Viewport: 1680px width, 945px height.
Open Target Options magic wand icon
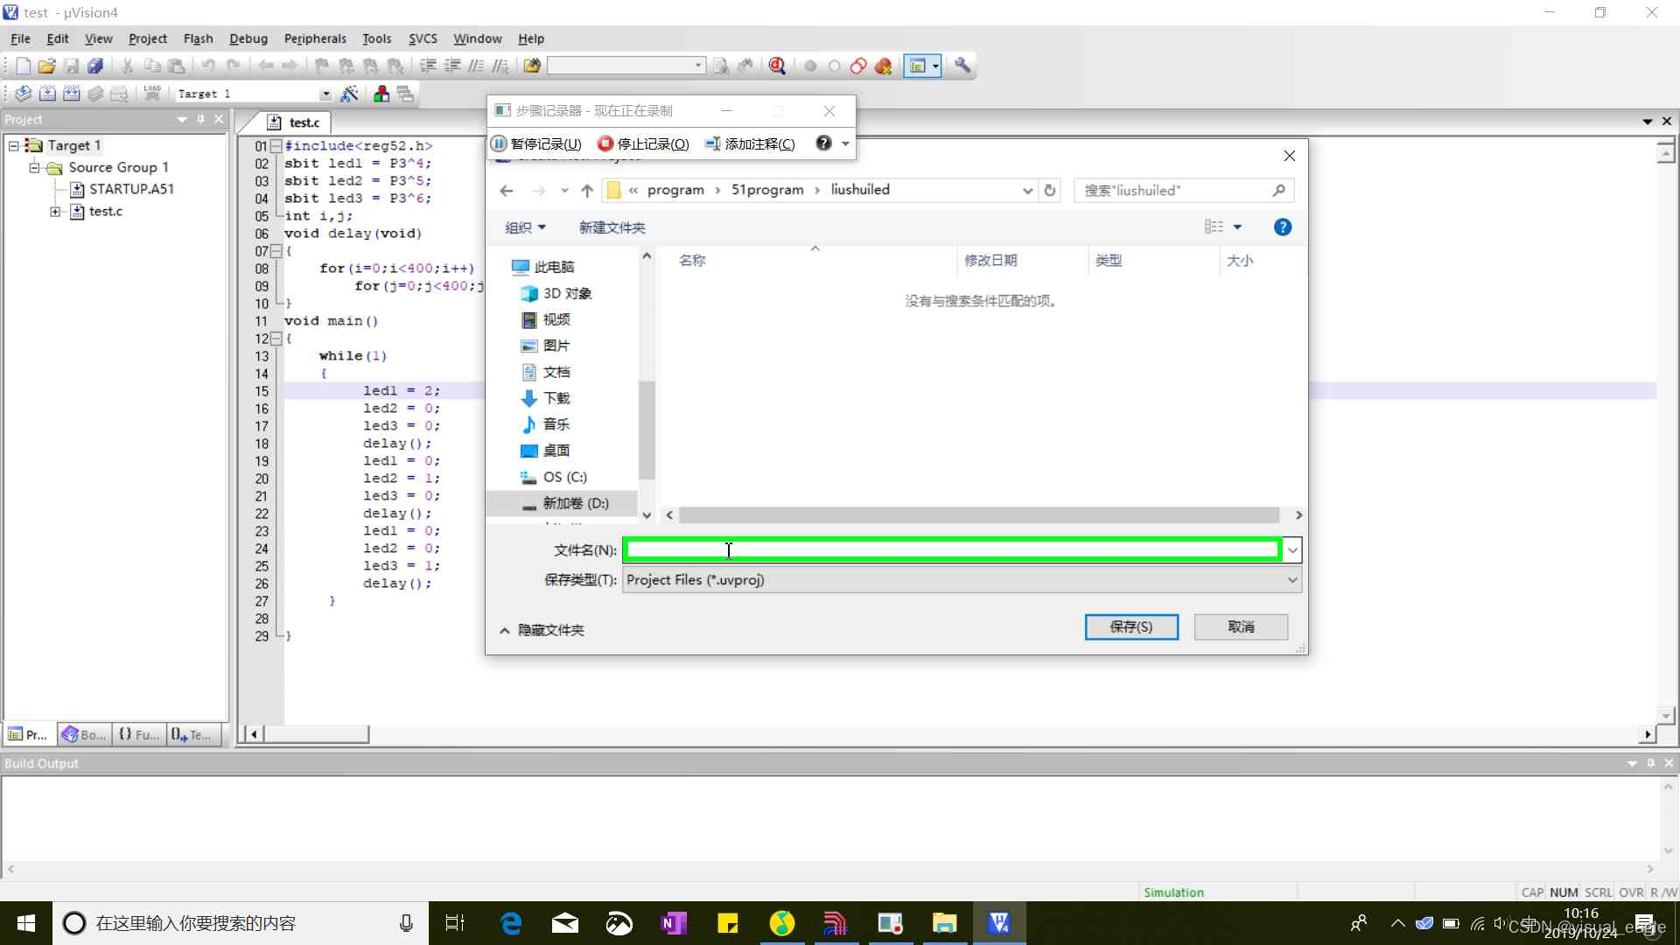coord(350,94)
